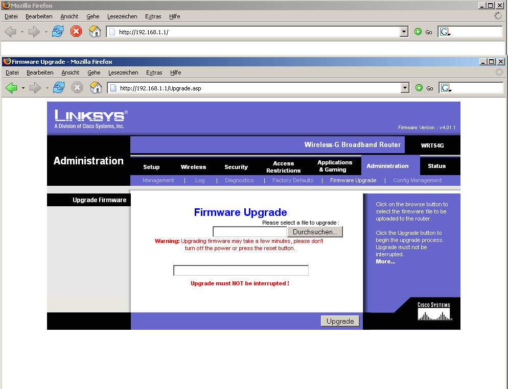Open Forward history dropdown in Firmware Upgrade window
This screenshot has height=389, width=508.
click(47, 88)
